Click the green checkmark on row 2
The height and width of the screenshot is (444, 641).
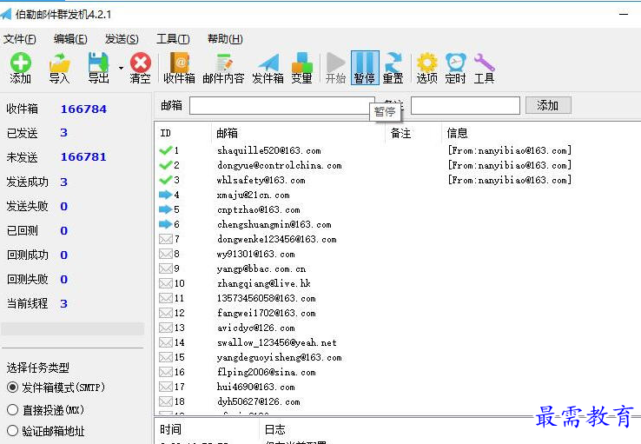click(166, 165)
